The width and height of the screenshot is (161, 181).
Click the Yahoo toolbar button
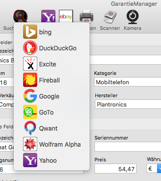click(48, 16)
